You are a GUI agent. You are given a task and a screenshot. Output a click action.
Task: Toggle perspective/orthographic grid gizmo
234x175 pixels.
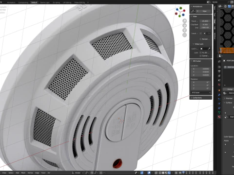(x=185, y=35)
